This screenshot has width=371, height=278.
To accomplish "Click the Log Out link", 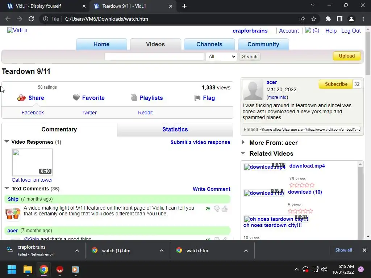I will (351, 31).
